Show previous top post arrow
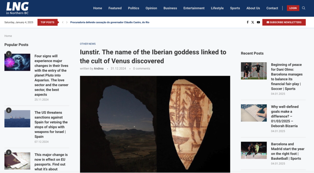 (63, 22)
